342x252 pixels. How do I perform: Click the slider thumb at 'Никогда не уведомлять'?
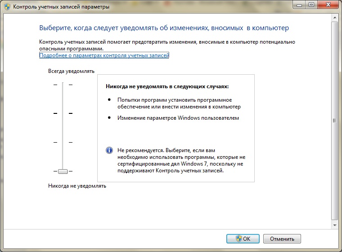pos(63,171)
